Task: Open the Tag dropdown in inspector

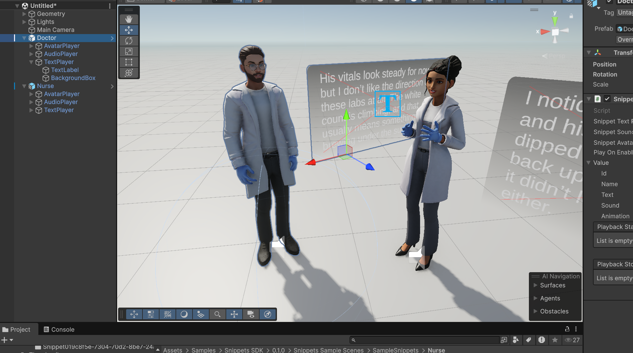Action: coord(625,12)
